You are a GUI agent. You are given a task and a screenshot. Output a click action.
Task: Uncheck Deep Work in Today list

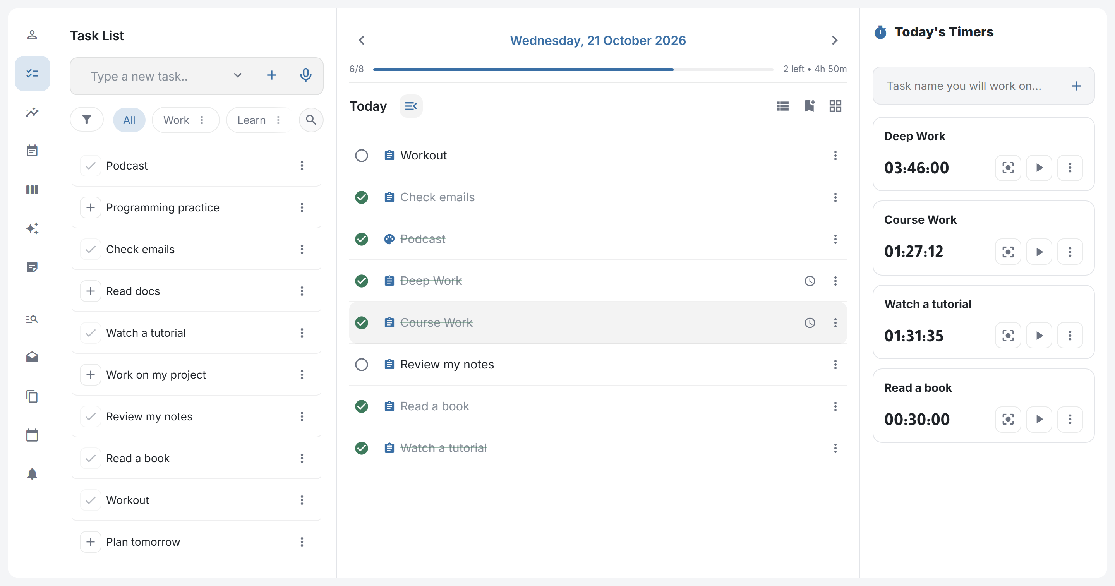tap(362, 281)
